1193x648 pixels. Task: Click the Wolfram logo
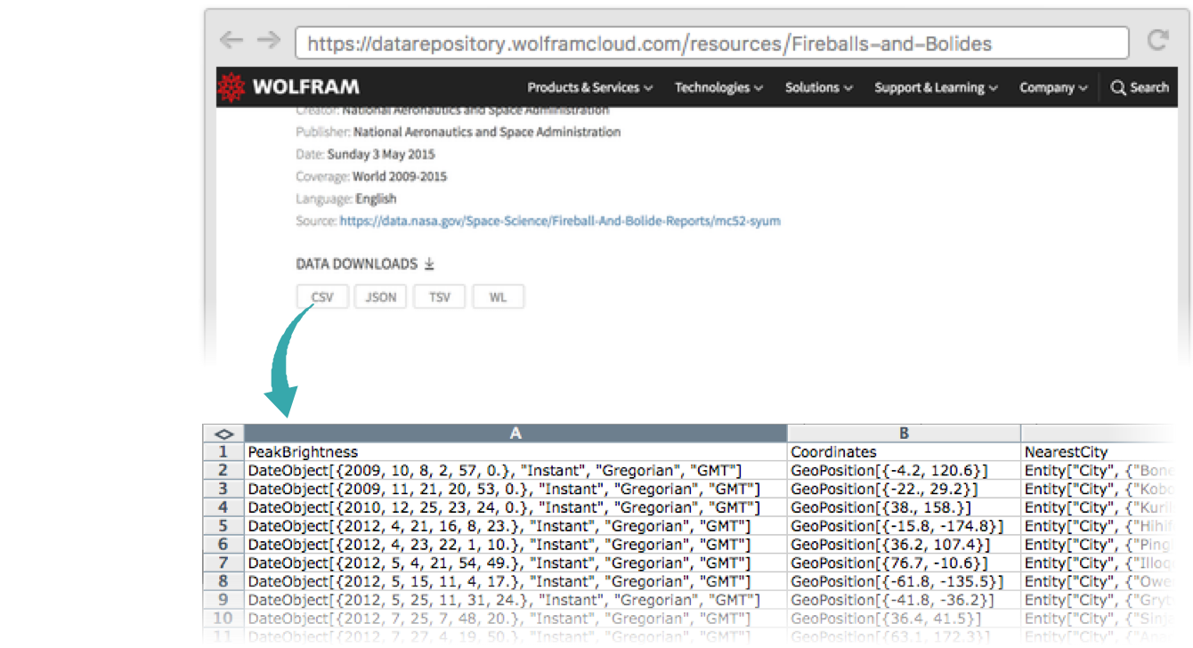click(x=289, y=87)
